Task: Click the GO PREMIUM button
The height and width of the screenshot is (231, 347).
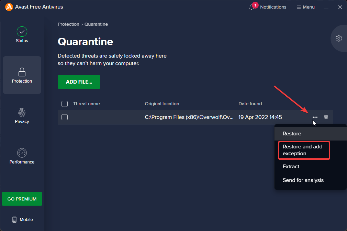Action: point(22,199)
